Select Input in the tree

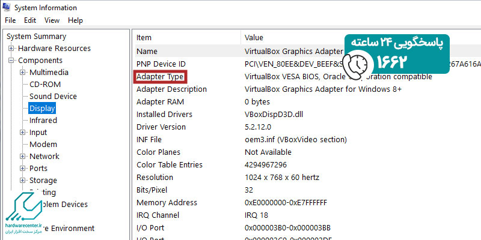coord(38,132)
